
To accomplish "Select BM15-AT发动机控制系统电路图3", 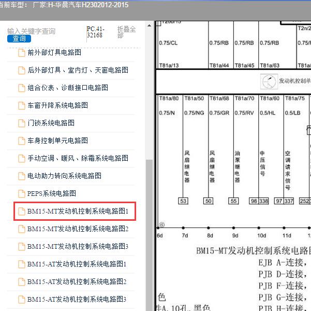I will [x=77, y=299].
